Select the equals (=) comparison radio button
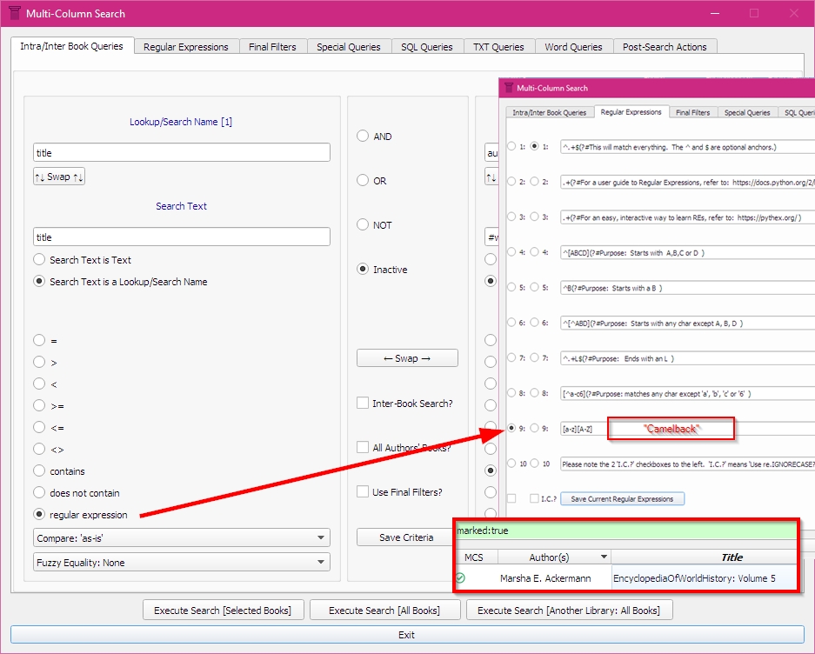The image size is (815, 654). [39, 341]
